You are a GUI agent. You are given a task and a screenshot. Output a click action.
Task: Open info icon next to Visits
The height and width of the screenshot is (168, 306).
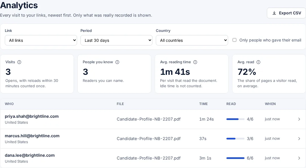[19, 62]
